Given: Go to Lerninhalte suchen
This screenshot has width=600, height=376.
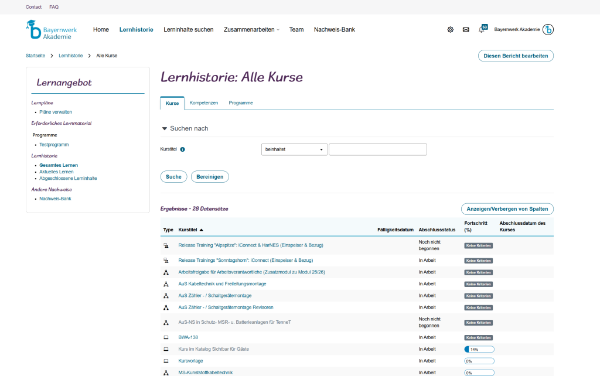Looking at the screenshot, I should 188,29.
